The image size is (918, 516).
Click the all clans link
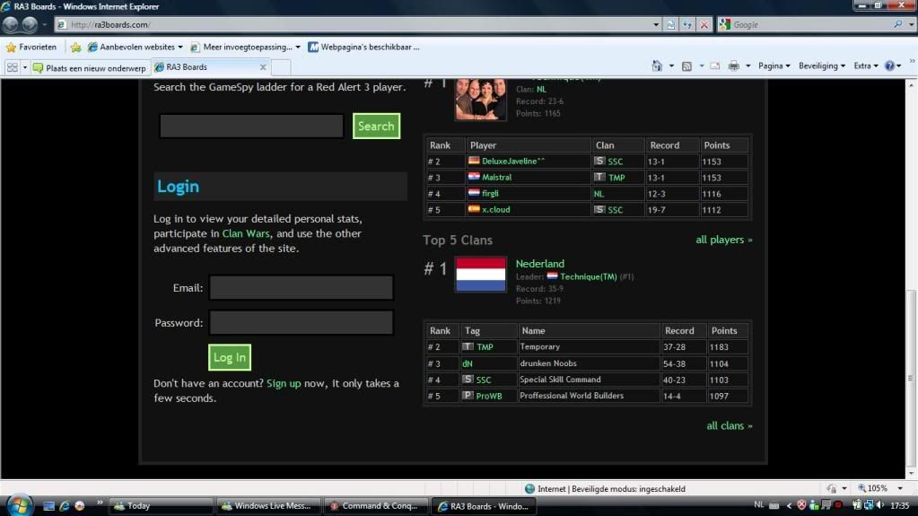(x=729, y=425)
